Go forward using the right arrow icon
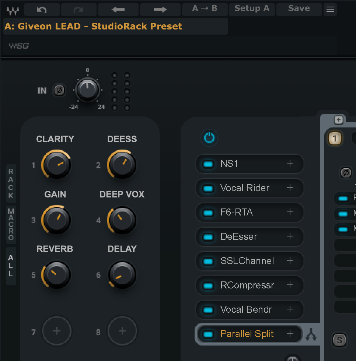The width and height of the screenshot is (356, 361). tap(160, 9)
